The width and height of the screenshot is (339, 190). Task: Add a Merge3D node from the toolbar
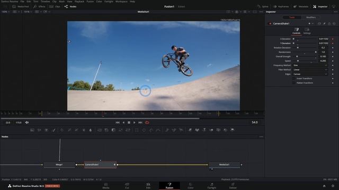point(211,130)
